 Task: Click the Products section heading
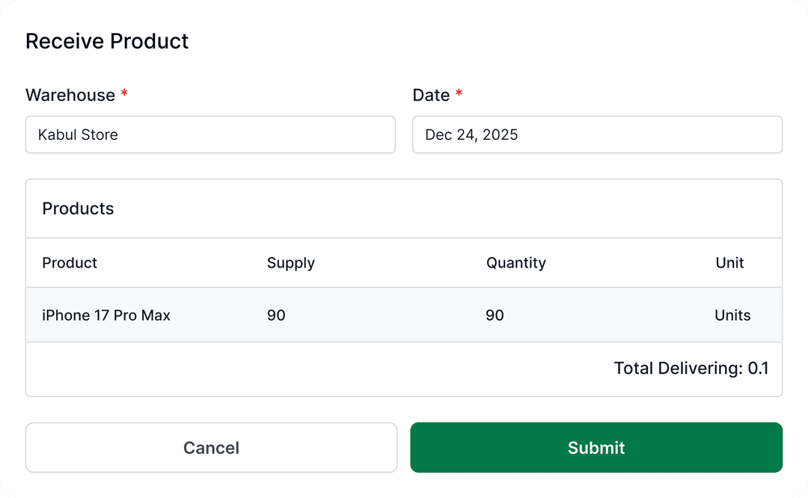(78, 209)
